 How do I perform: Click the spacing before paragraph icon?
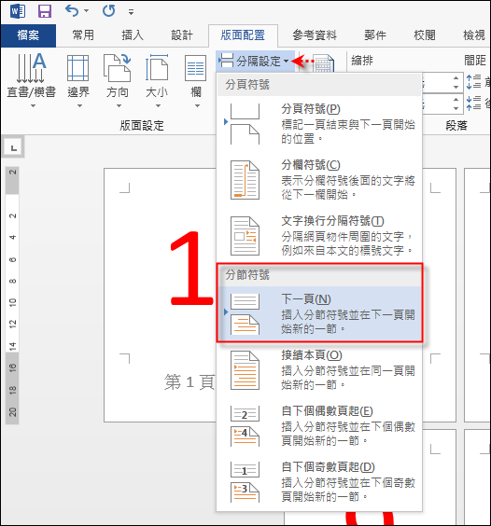point(473,82)
